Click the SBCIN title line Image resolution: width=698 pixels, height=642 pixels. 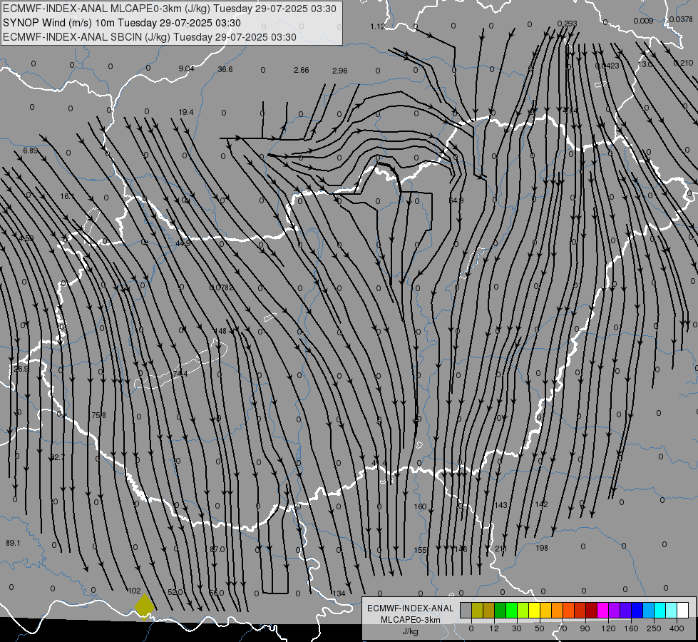coord(150,37)
